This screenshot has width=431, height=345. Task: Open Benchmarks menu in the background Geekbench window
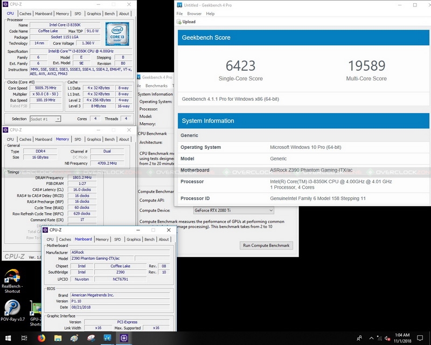point(156,86)
